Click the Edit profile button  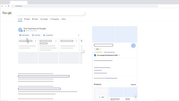pos(24,35)
